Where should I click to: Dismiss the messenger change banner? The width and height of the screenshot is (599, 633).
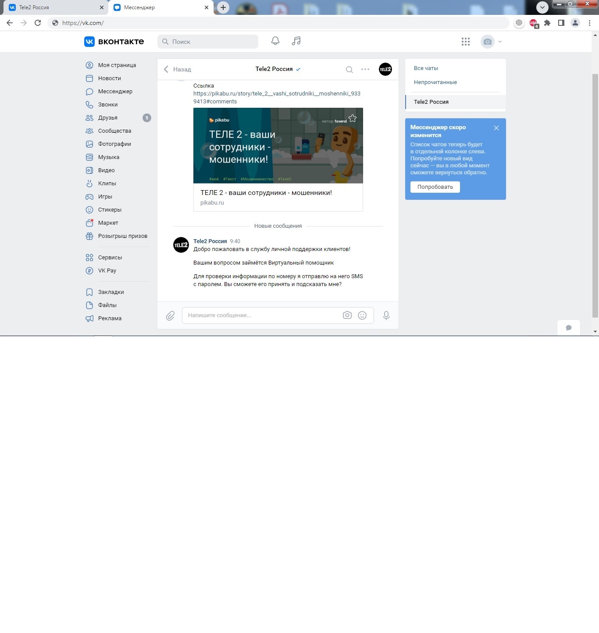click(x=496, y=128)
